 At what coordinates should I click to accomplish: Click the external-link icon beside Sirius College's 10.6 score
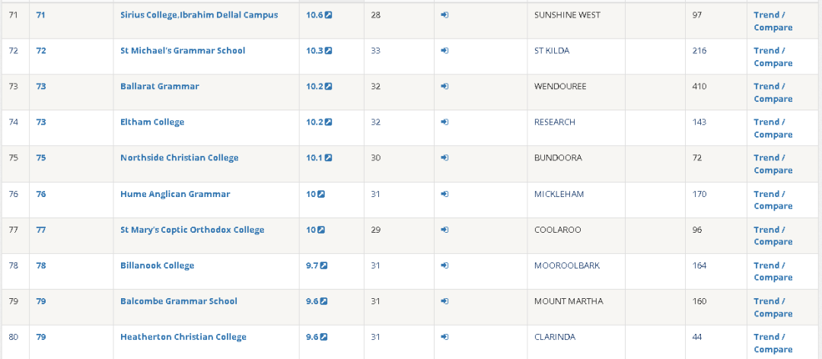[x=329, y=15]
